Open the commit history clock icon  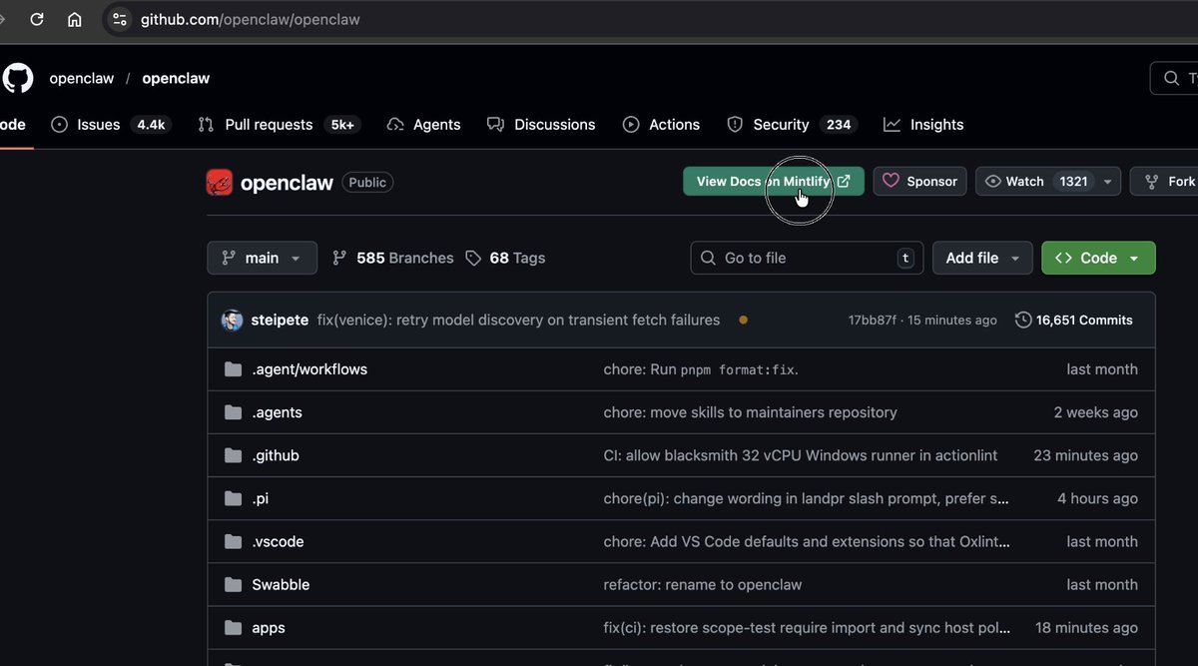point(1023,321)
